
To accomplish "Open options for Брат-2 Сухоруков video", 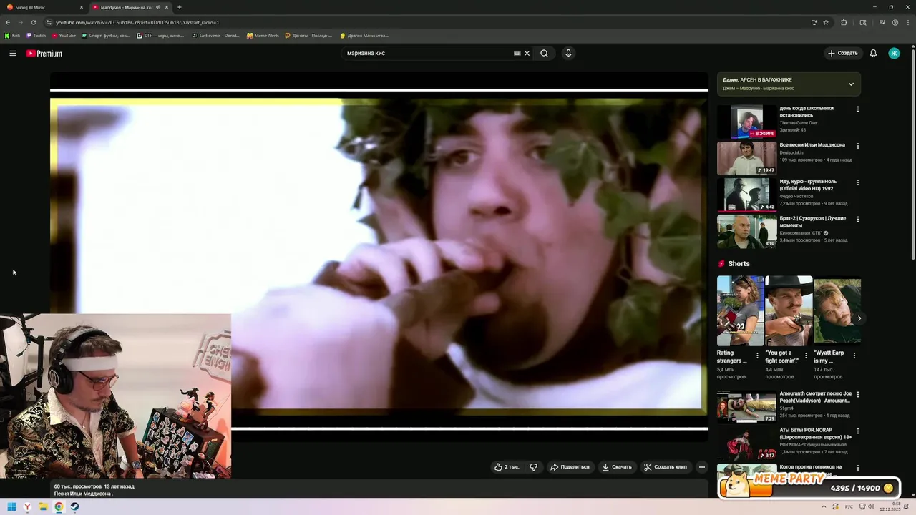I will 858,219.
